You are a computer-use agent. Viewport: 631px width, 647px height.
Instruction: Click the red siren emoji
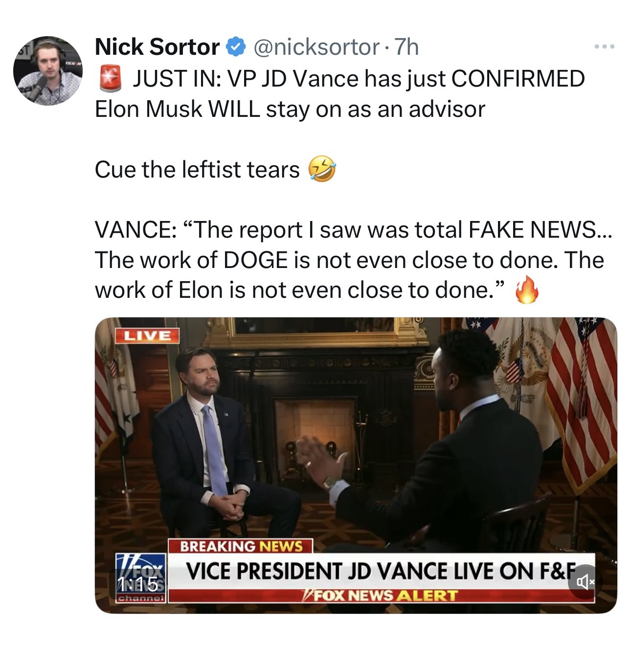[x=111, y=79]
